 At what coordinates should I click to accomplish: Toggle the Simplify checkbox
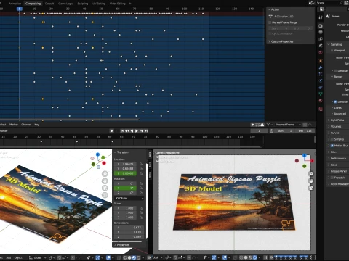(x=332, y=139)
